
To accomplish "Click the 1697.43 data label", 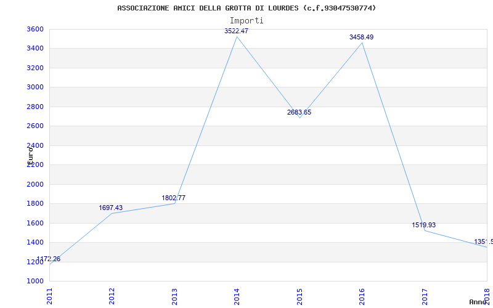I will pos(111,208).
